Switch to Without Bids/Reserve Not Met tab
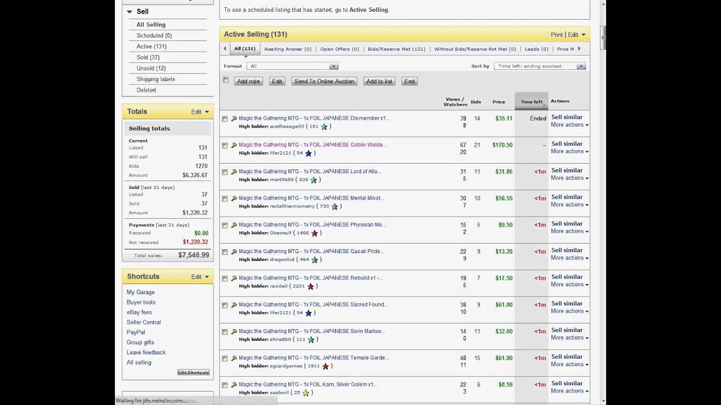The image size is (721, 405). pos(475,49)
